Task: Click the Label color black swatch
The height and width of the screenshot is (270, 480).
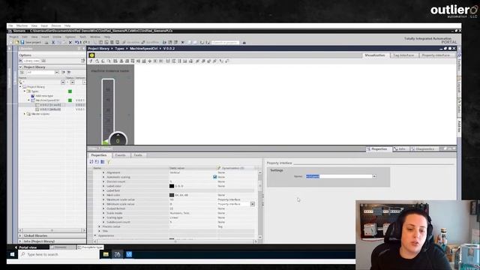Action: click(172, 186)
